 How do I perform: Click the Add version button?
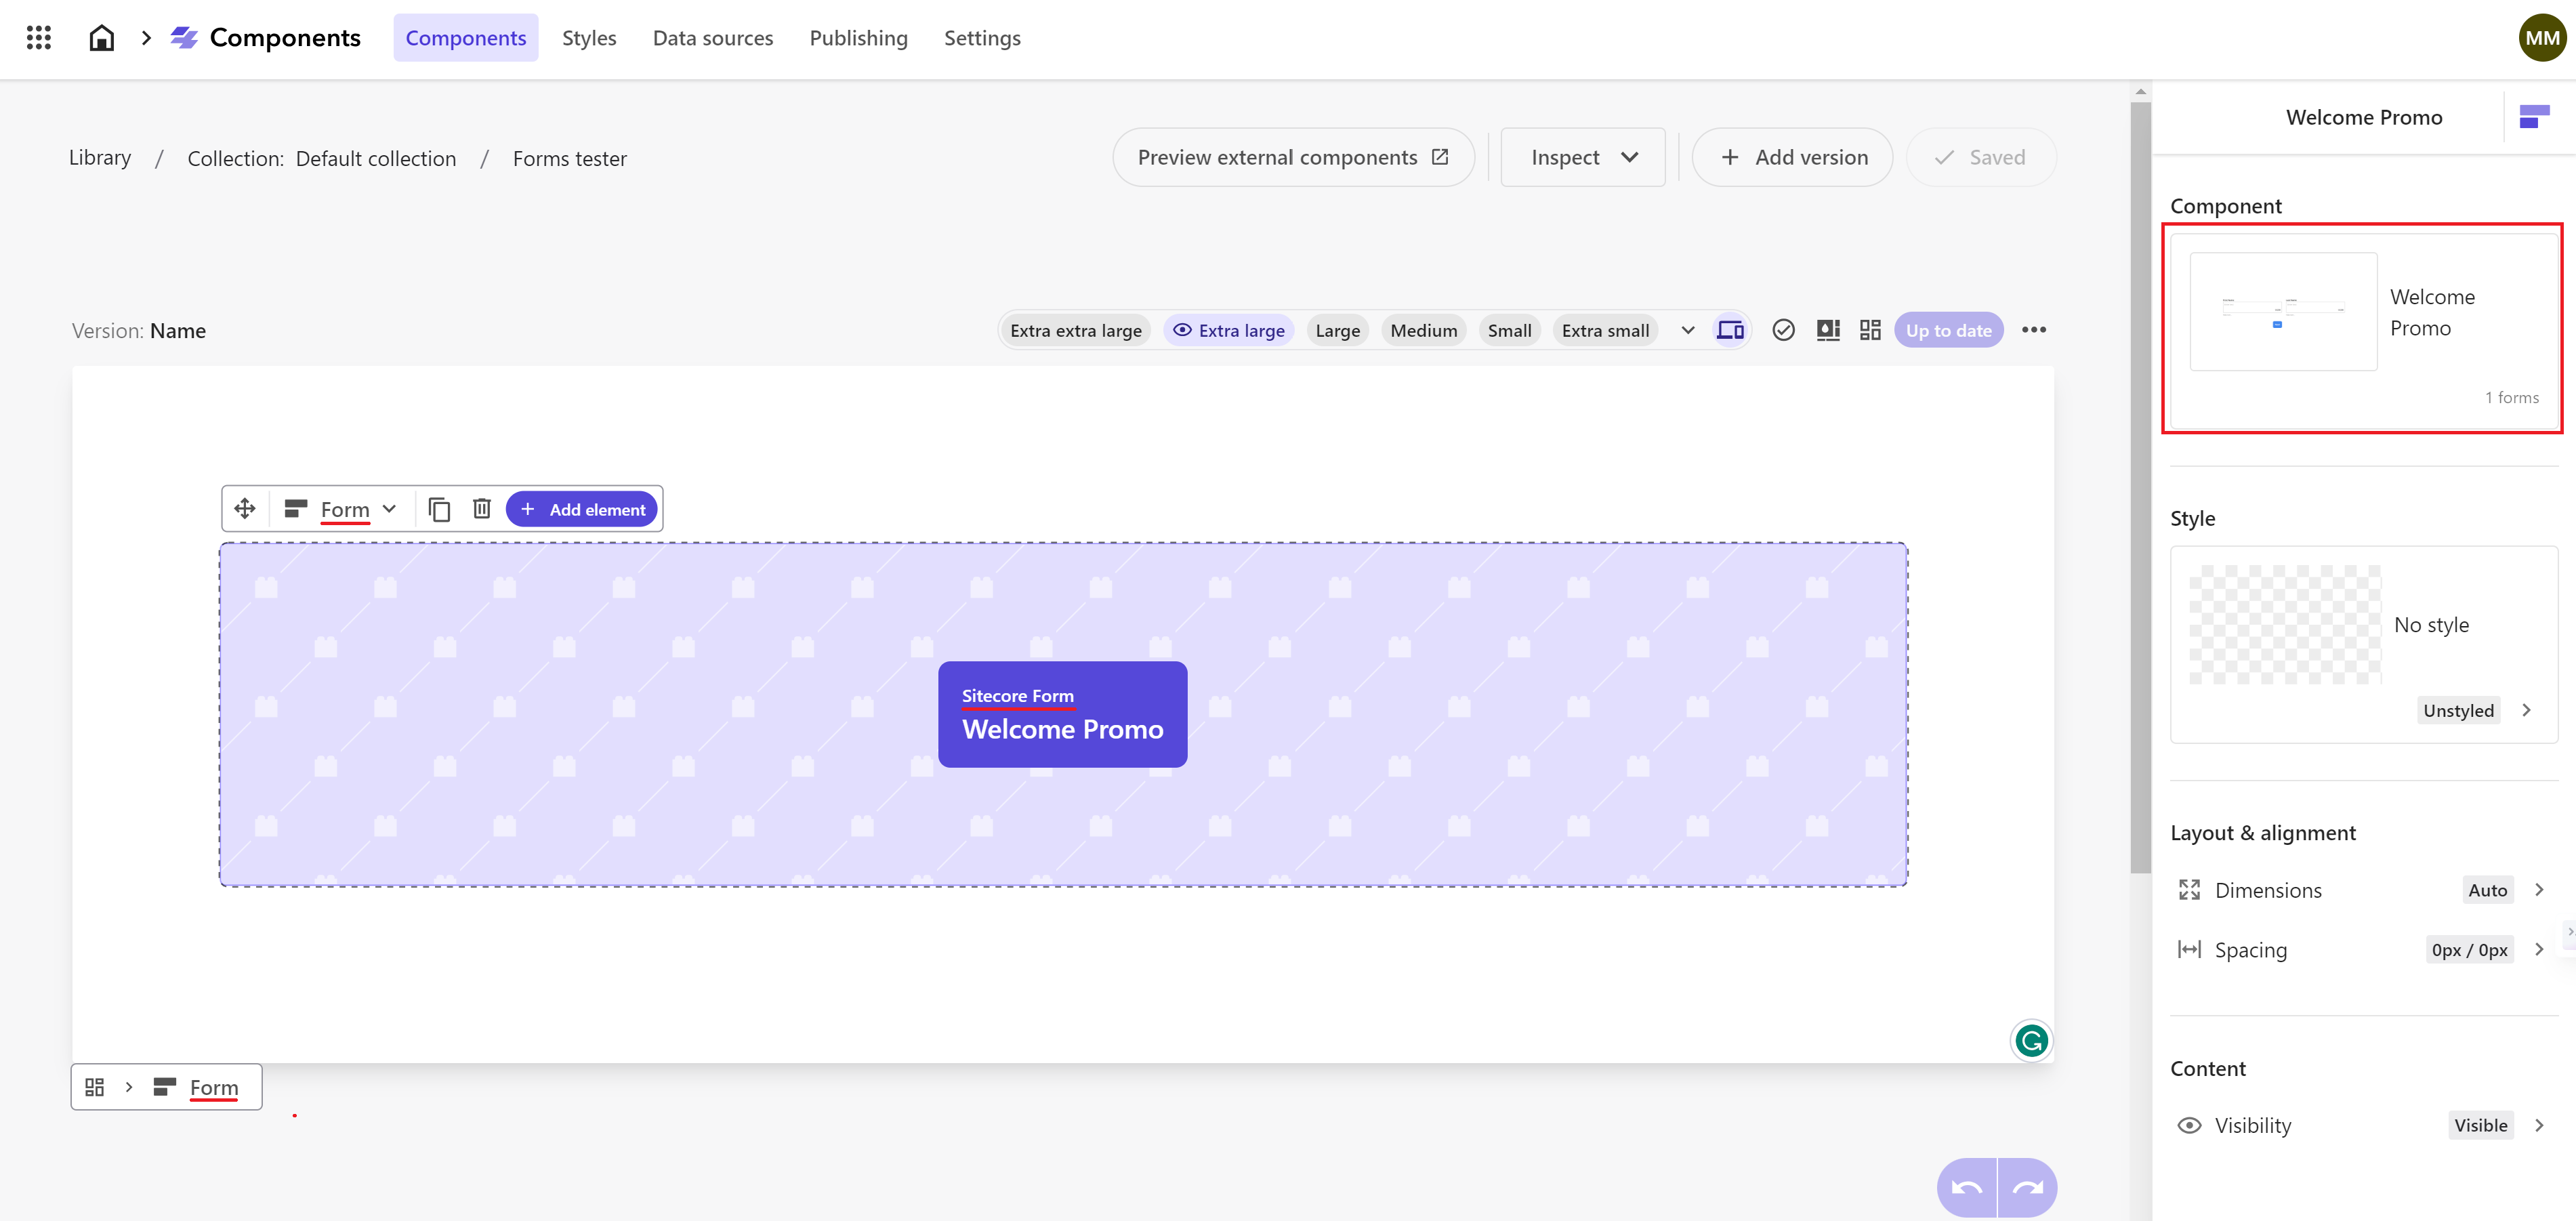pyautogui.click(x=1794, y=156)
